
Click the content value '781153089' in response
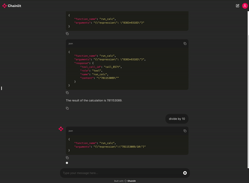pos(107,78)
